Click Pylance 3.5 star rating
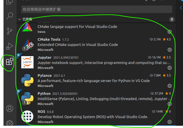Screen dimensions: 183x128 point(167,75)
